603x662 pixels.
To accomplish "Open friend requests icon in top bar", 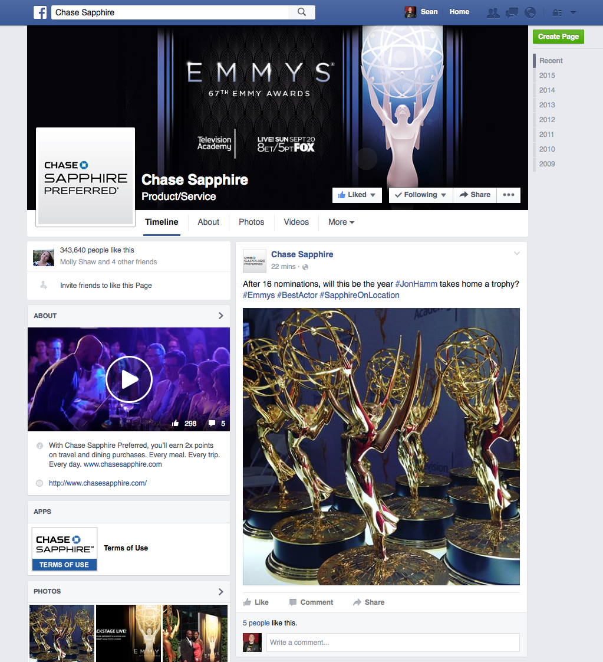I will click(493, 12).
